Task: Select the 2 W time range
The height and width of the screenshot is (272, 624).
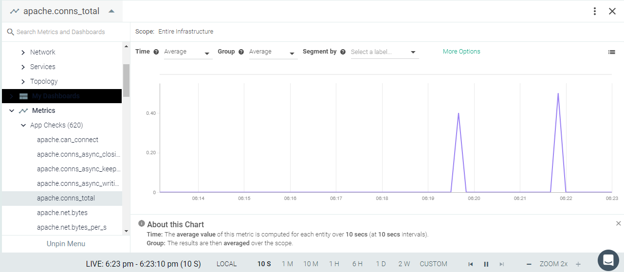Action: 404,264
